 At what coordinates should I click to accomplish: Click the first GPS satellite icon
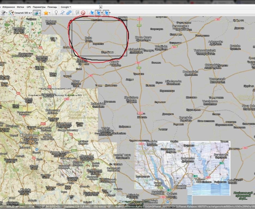click(x=92, y=13)
